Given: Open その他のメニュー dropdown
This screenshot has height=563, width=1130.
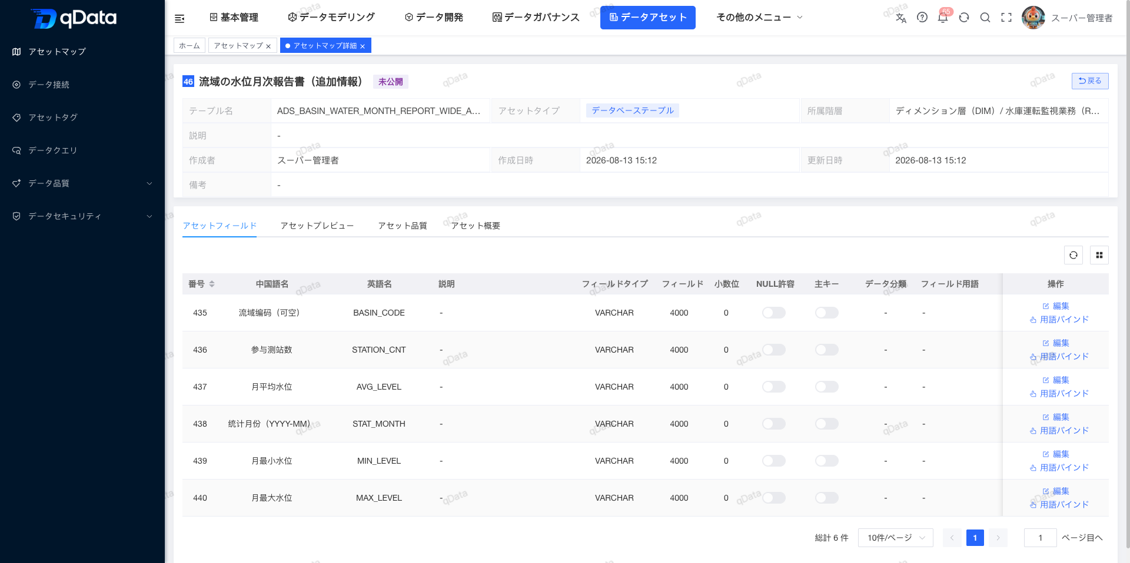Looking at the screenshot, I should point(759,18).
